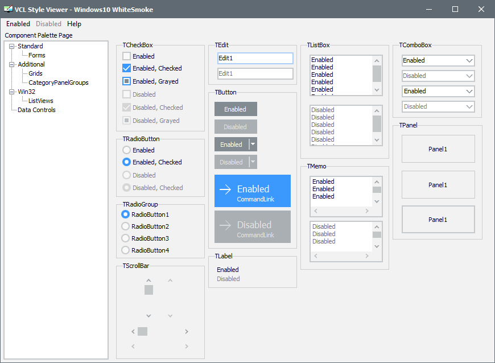Uncheck the 'Enabled, Checked' checkbox
The width and height of the screenshot is (495, 363).
click(126, 68)
